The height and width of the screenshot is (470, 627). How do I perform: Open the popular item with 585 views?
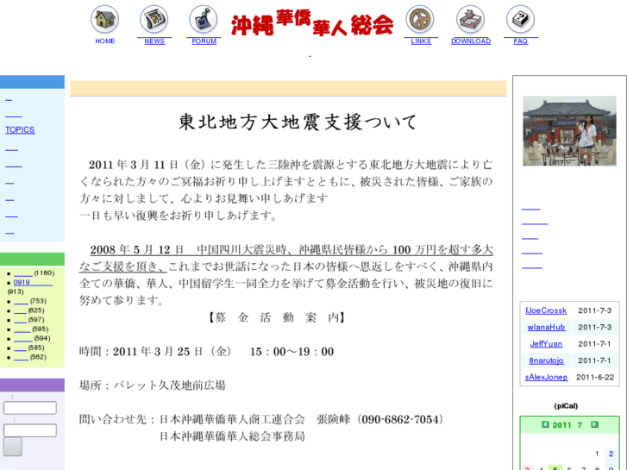pyautogui.click(x=20, y=348)
